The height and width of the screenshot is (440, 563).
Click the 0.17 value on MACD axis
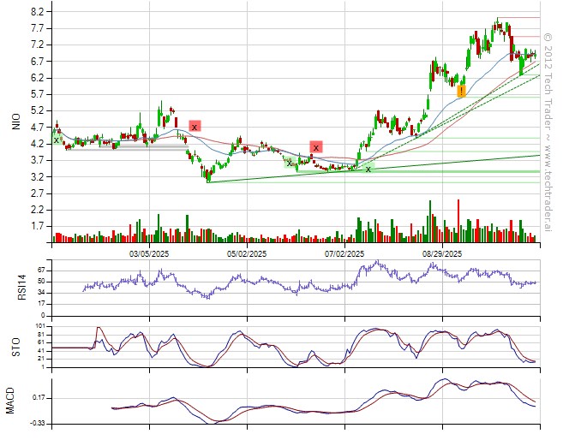click(x=38, y=399)
